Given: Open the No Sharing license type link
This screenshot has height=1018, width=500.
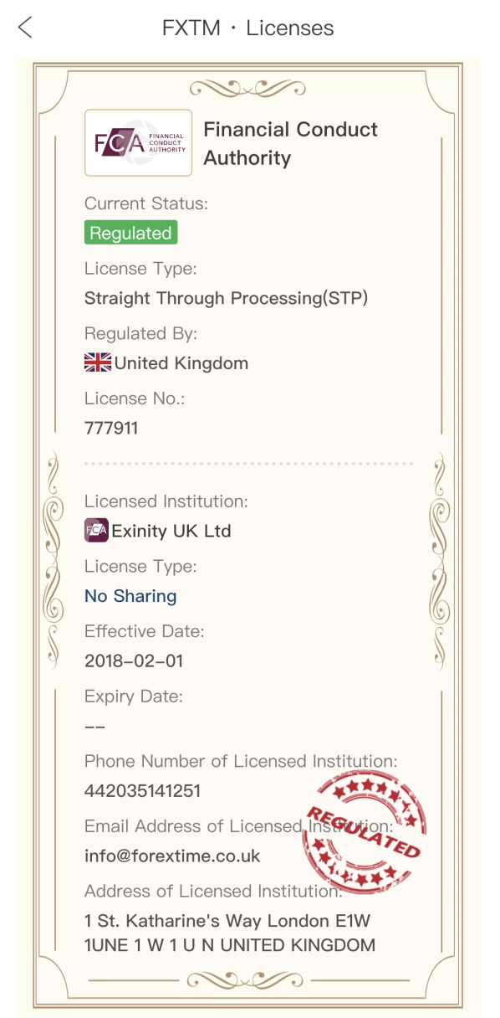Looking at the screenshot, I should [130, 596].
